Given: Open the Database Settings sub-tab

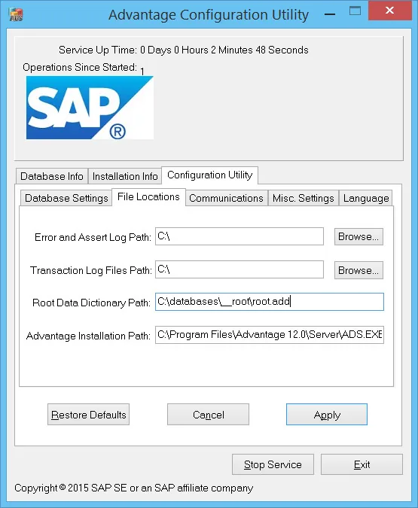Looking at the screenshot, I should 66,198.
